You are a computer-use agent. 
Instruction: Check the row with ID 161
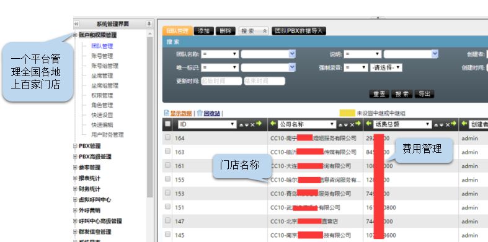168,165
